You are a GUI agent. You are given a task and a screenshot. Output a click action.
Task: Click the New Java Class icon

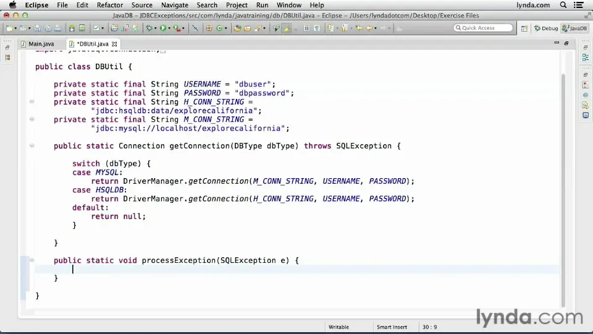(x=219, y=28)
